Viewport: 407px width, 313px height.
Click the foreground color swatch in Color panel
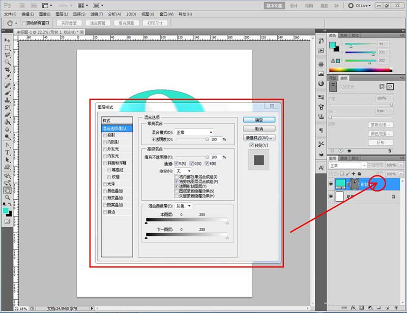333,45
